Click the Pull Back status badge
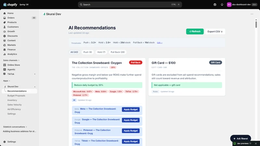 tap(136, 63)
